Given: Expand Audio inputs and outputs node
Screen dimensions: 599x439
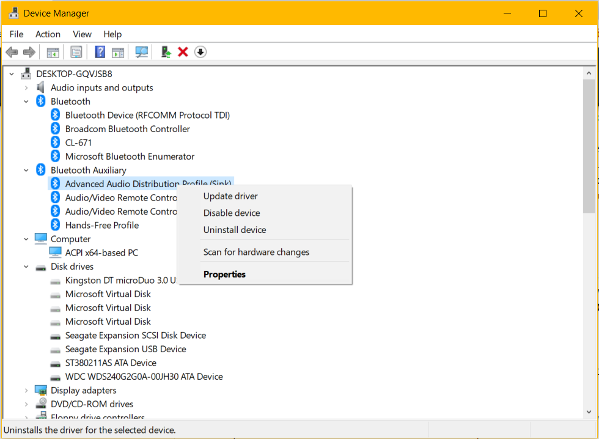Looking at the screenshot, I should coord(26,87).
